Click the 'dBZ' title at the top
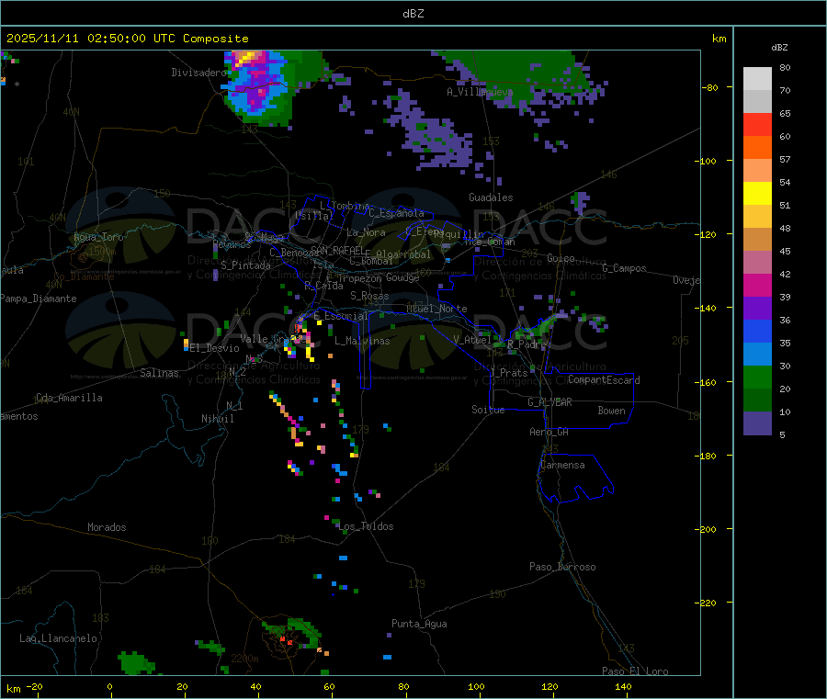 pyautogui.click(x=413, y=13)
